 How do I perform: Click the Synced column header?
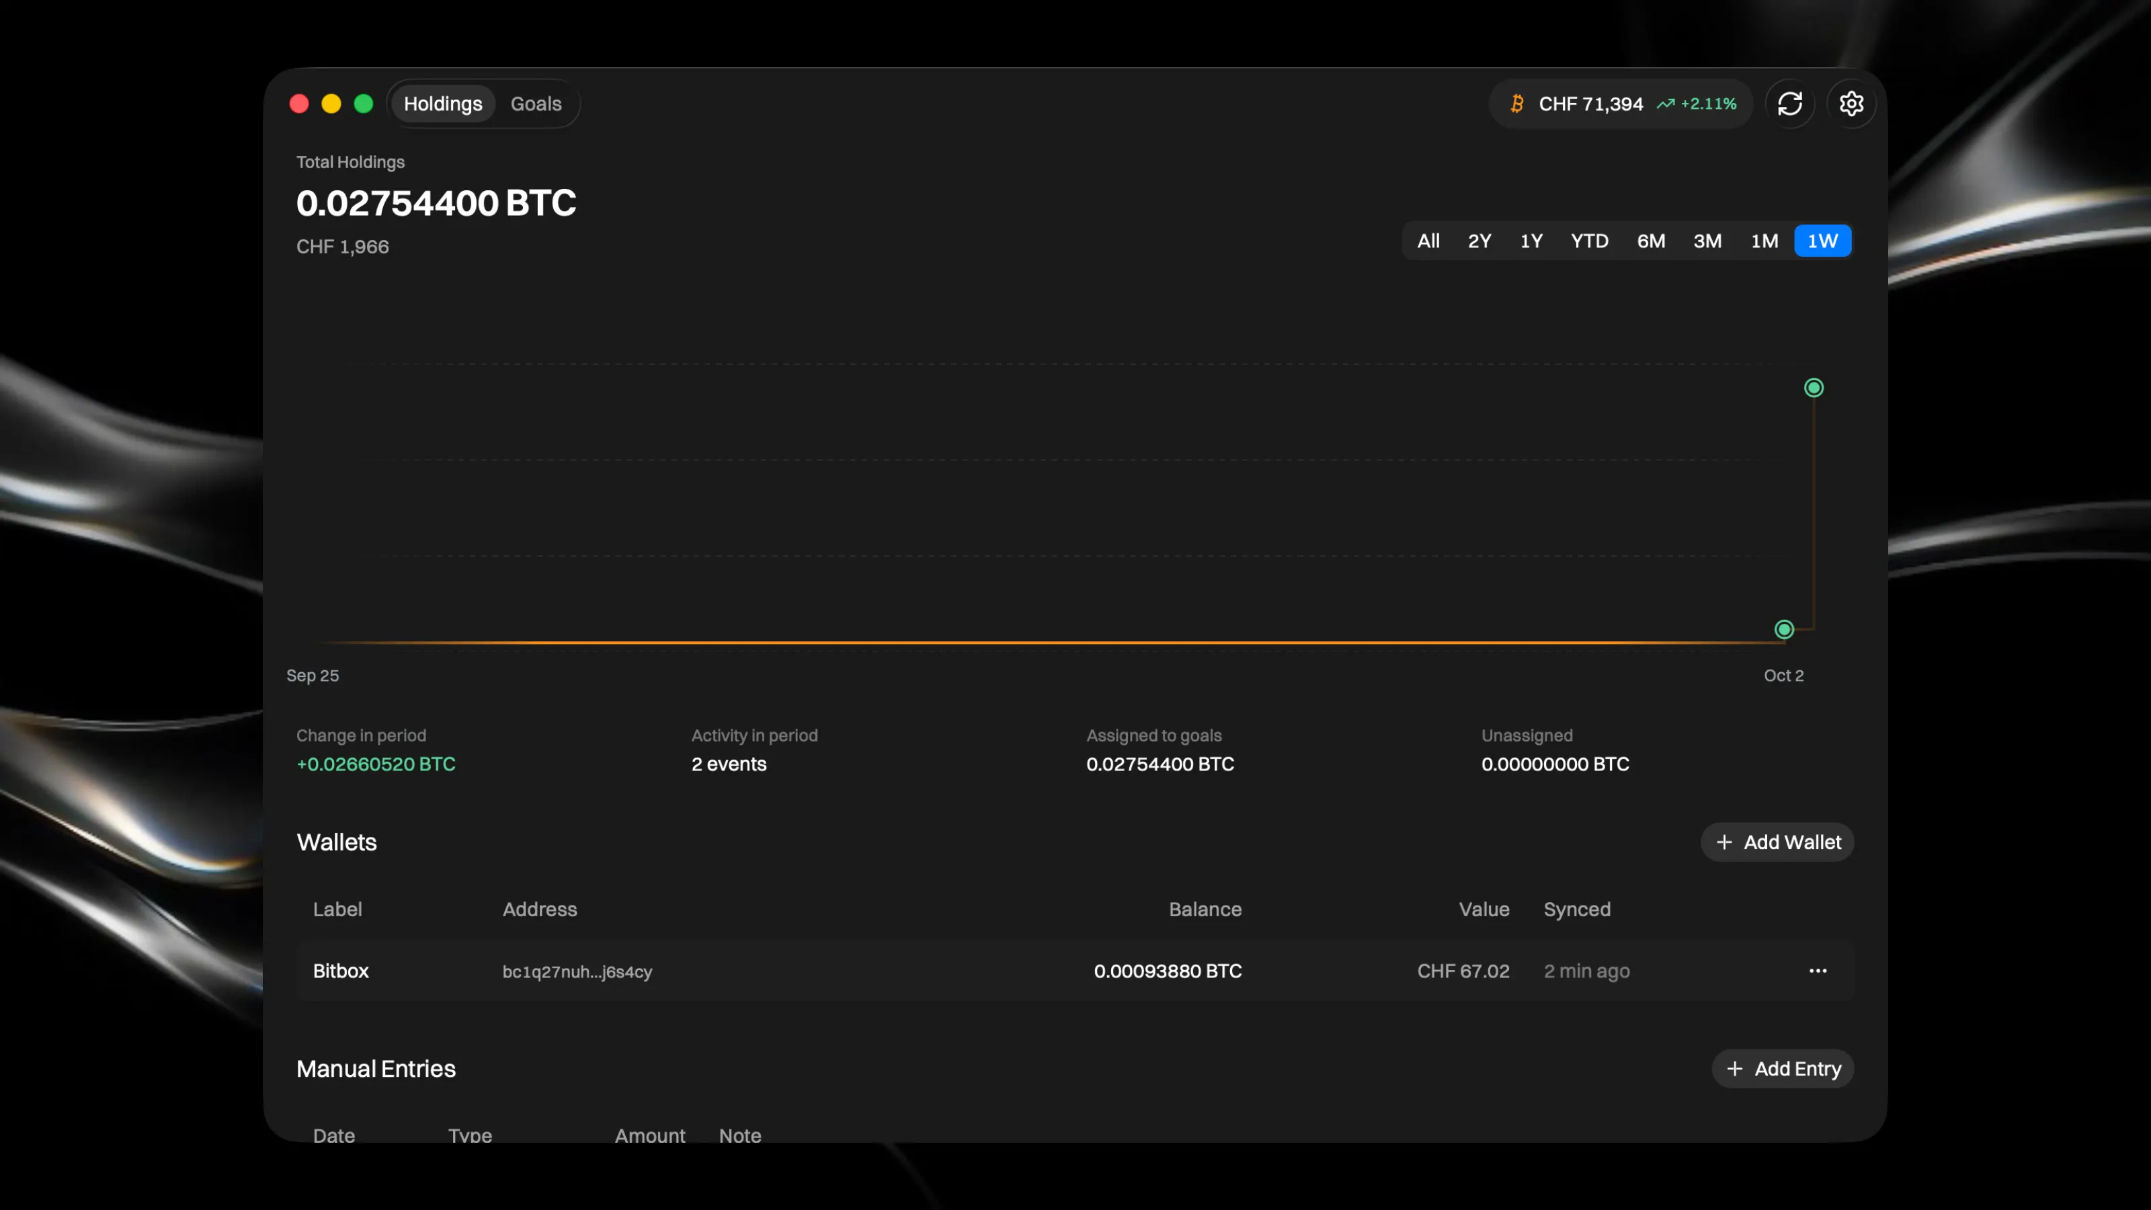(x=1576, y=910)
